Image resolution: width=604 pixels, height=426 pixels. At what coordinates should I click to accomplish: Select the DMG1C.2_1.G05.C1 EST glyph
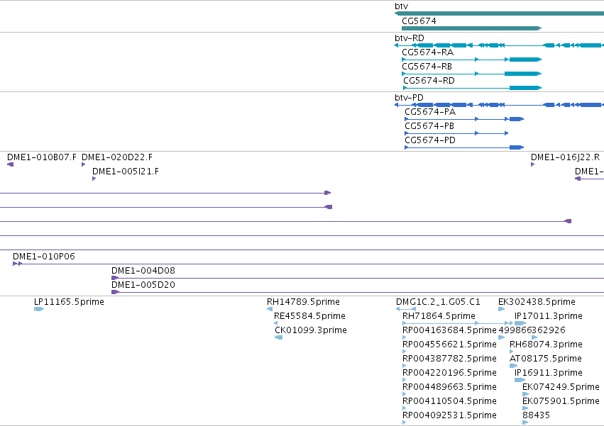[x=406, y=309]
